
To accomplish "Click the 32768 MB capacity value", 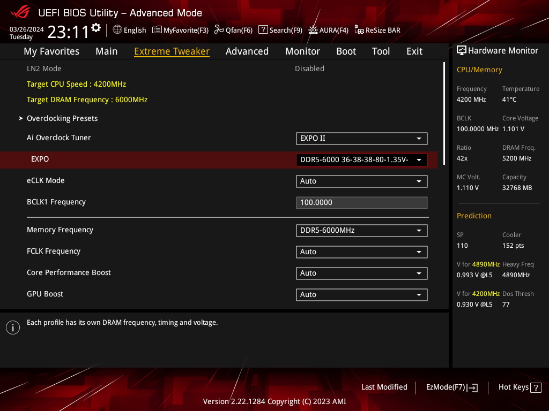I will 517,188.
